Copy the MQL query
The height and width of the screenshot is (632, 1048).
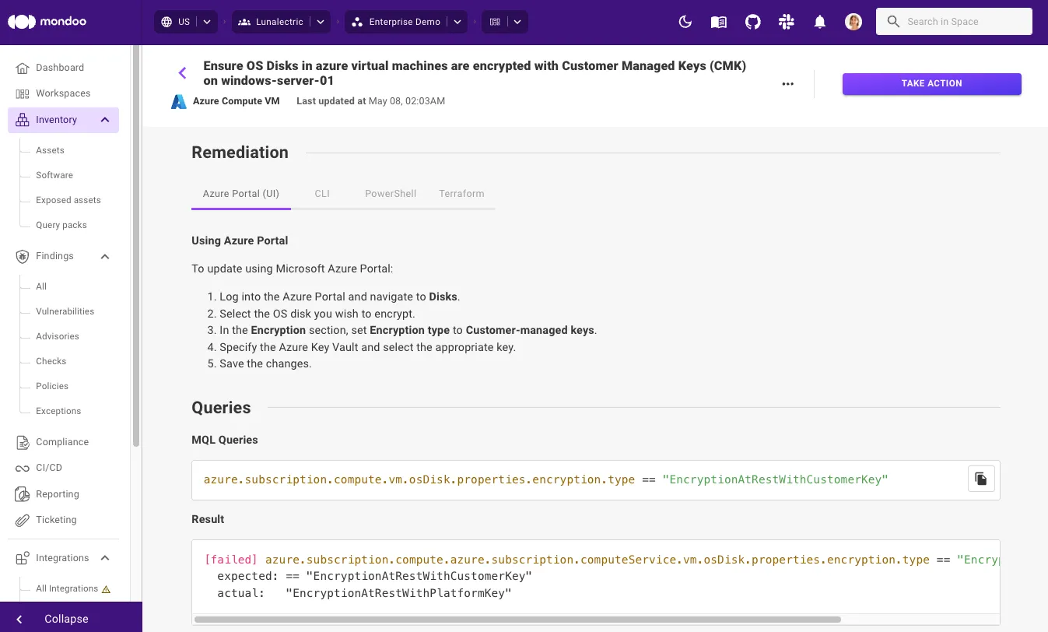981,478
